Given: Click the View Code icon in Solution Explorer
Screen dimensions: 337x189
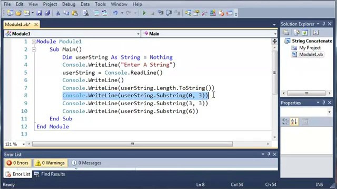Looking at the screenshot, I should click(316, 33).
